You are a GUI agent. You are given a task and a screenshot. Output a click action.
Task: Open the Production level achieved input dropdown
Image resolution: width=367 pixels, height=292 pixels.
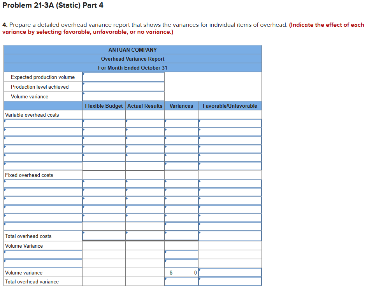(x=123, y=86)
